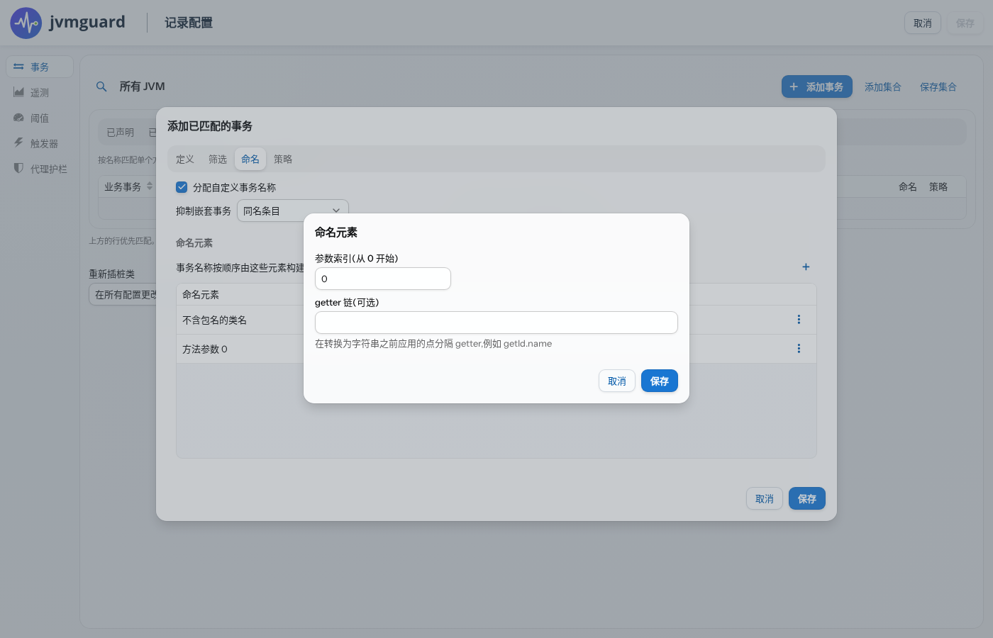993x638 pixels.
Task: Open the 事务 sidebar item
Action: point(40,67)
